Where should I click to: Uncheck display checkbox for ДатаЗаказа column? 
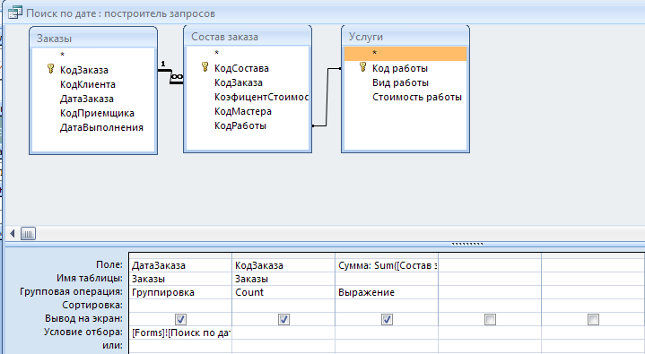(x=180, y=319)
